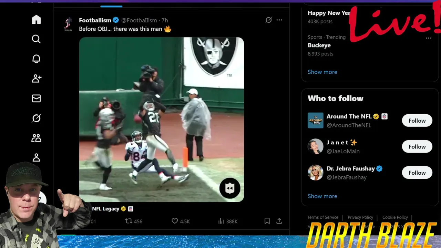Click the @JaeLoMain handle

click(x=343, y=151)
